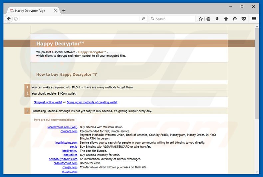Go to the Firefox home page
The width and height of the screenshot is (263, 177).
pyautogui.click(x=226, y=19)
